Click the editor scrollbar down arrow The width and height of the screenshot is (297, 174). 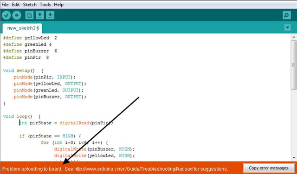294,158
